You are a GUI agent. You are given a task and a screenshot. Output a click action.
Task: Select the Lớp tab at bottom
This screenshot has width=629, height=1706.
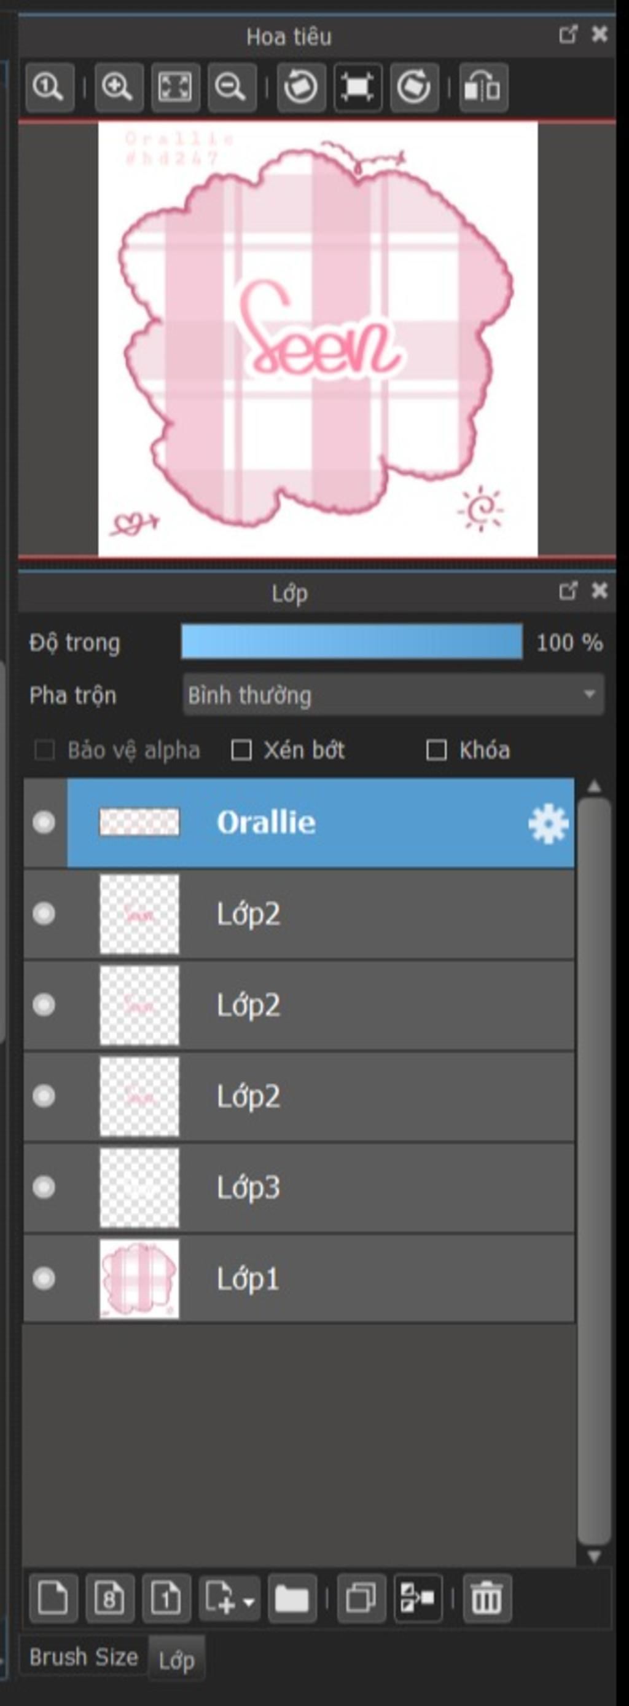tap(176, 1660)
